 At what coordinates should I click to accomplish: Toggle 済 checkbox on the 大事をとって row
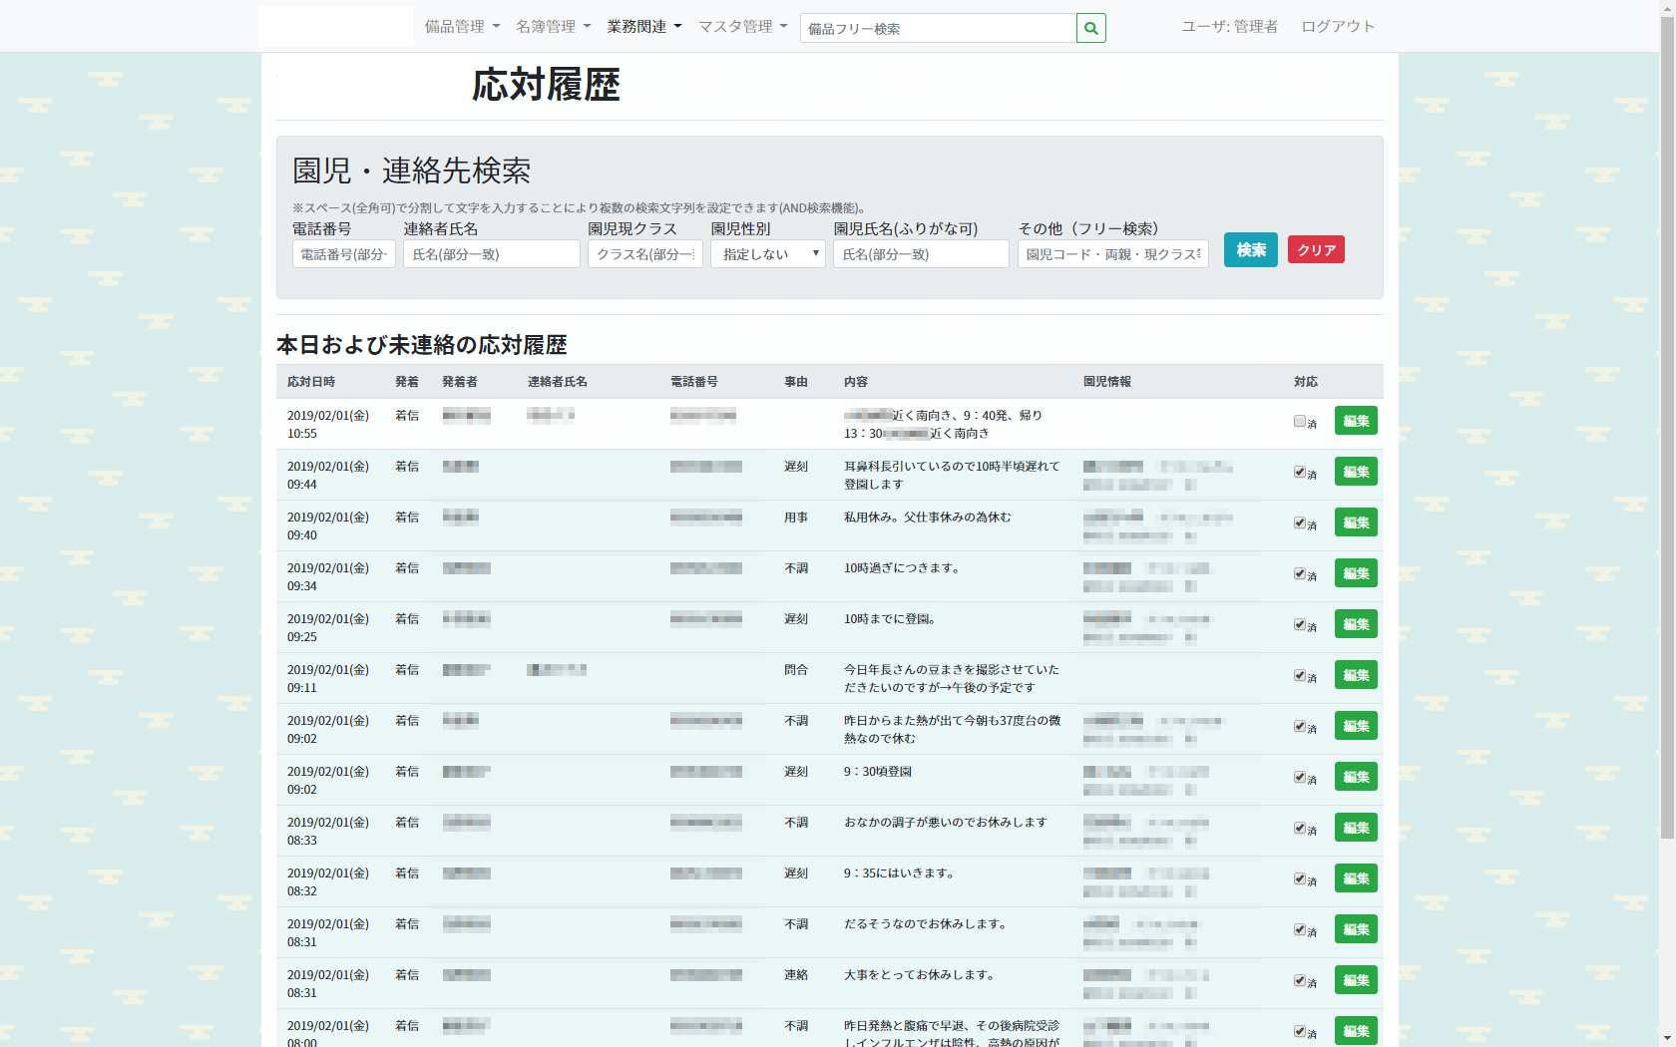click(x=1300, y=980)
